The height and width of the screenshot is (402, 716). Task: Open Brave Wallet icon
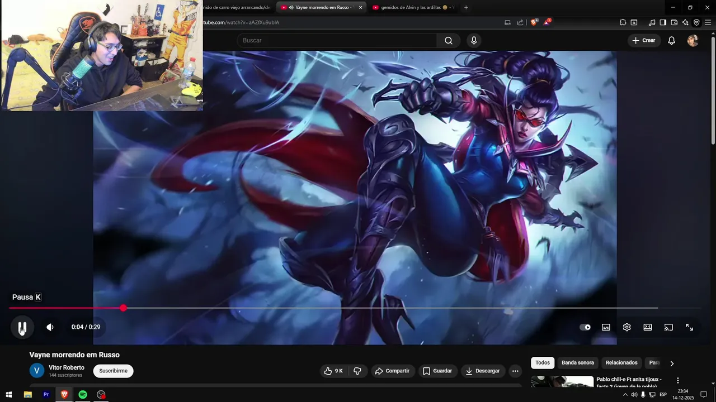coord(674,22)
